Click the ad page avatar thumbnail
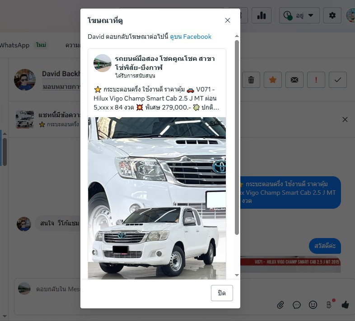The width and height of the screenshot is (355, 321). [x=103, y=63]
